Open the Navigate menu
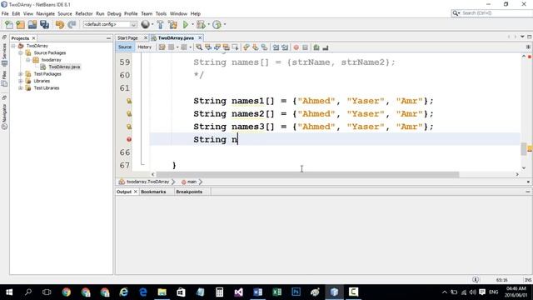The width and height of the screenshot is (533, 300). pos(45,13)
